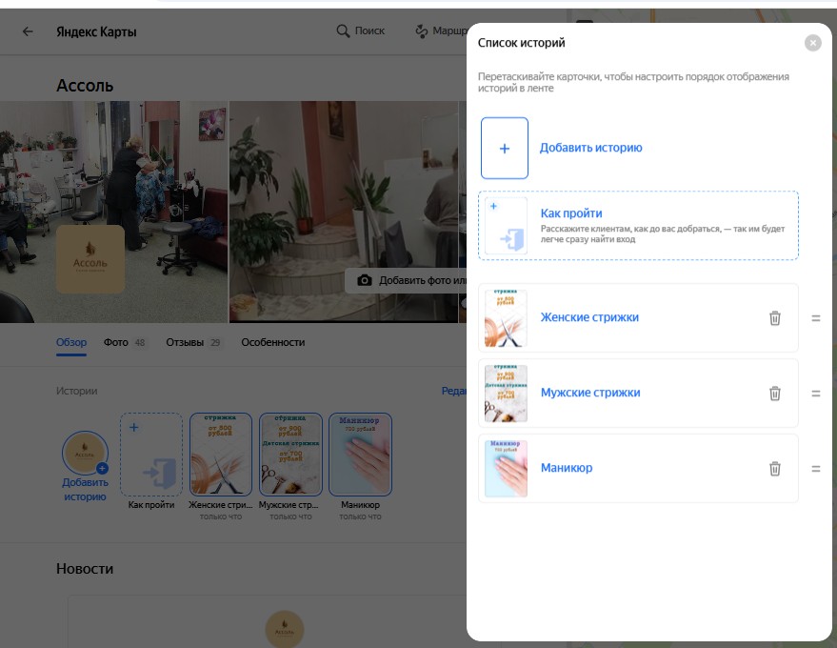Close the Список историй panel
The image size is (837, 648).
[x=812, y=43]
